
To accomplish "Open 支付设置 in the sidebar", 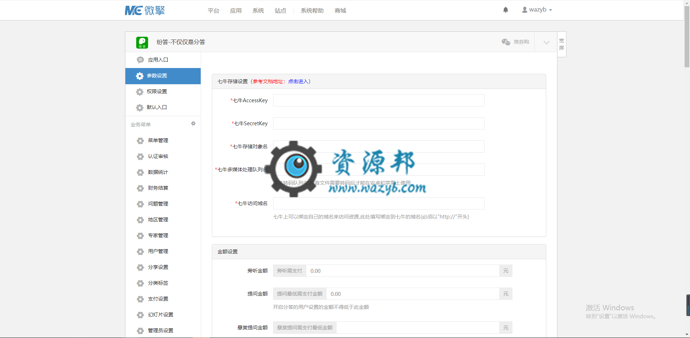I will coord(163,299).
